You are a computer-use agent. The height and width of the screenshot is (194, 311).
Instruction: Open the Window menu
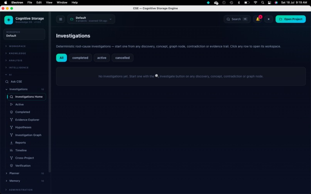pyautogui.click(x=62, y=3)
